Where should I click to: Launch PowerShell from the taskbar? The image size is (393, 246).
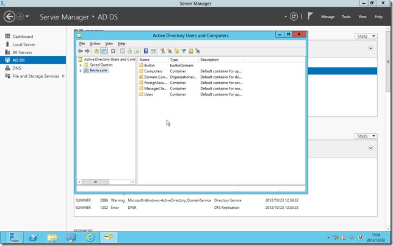34,237
